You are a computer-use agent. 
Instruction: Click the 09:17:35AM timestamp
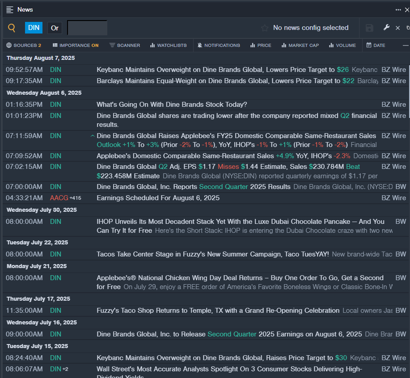pyautogui.click(x=24, y=81)
